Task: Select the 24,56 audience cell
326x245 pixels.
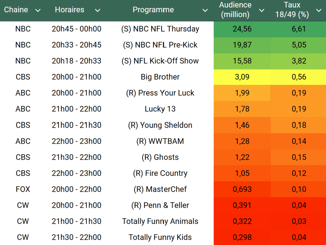Action: tap(242, 29)
